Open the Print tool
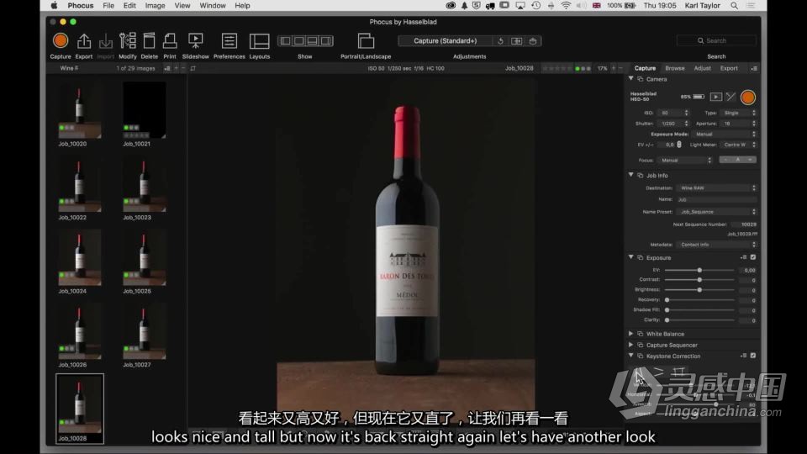Screen dimensions: 807x454 (170, 40)
